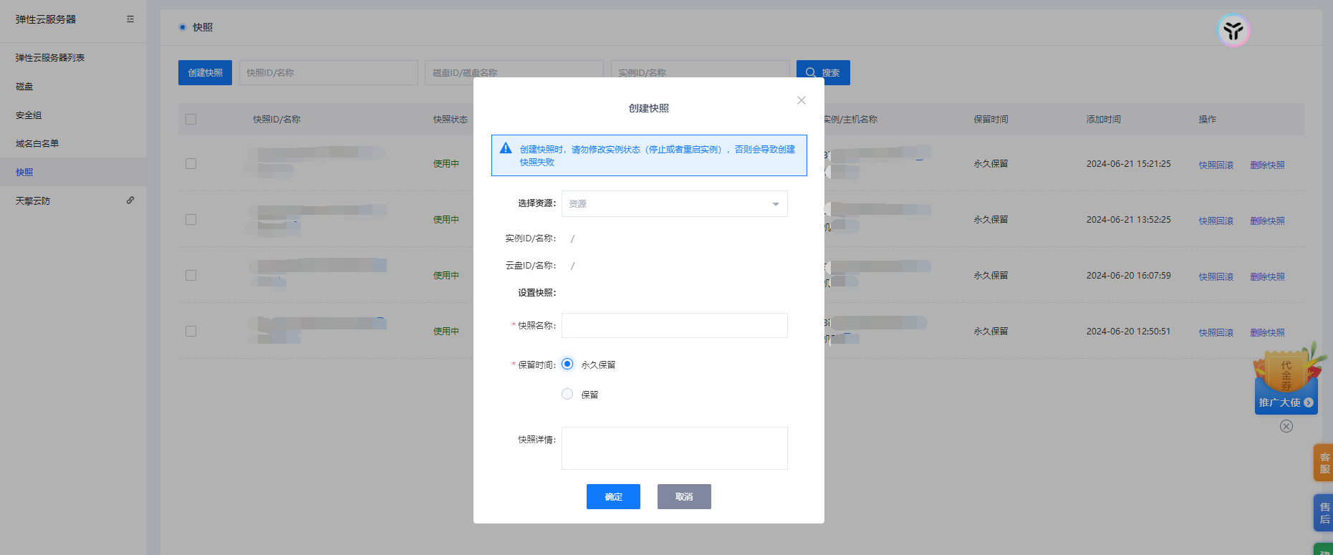1333x555 pixels.
Task: Open the 售后 after-sales side widget
Action: (1324, 513)
